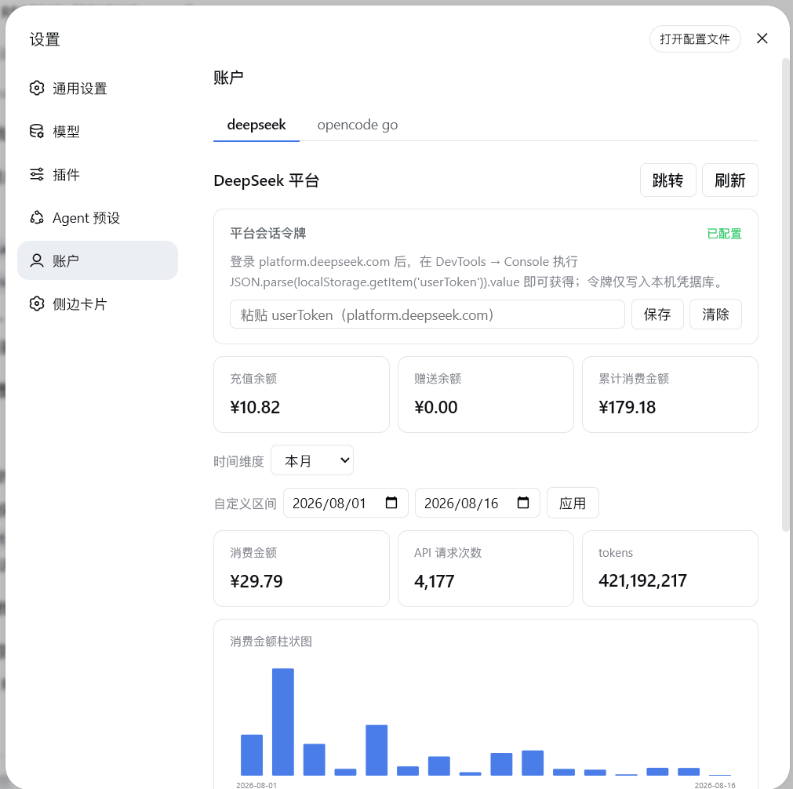Click the 2026-08-16 chart axis label
Viewport: 793px width, 789px height.
tap(715, 785)
